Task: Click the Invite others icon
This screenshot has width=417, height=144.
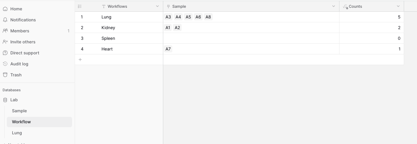Action: click(x=5, y=42)
